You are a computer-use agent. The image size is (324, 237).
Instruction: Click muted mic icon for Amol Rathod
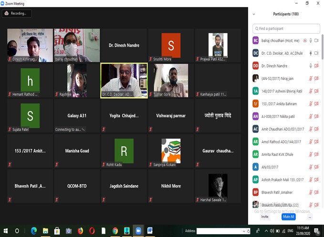pos(311,142)
